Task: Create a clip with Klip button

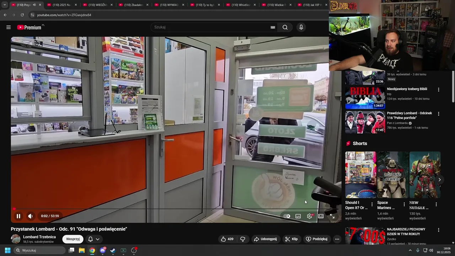Action: [291, 239]
